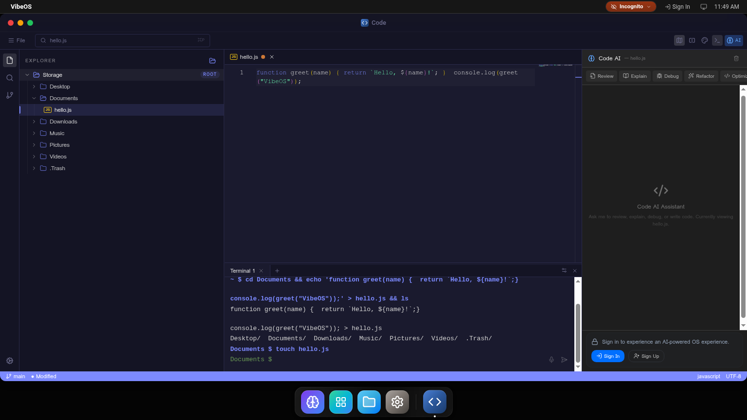Toggle split editor view

(x=692, y=40)
